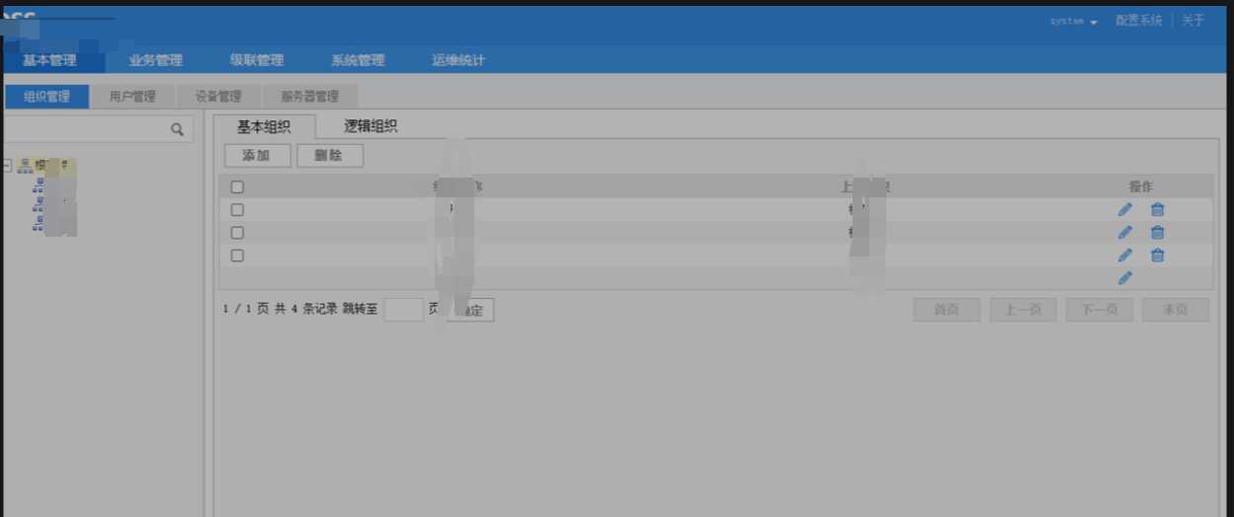Tick the checkbox of the second table row
Viewport: 1234px width, 517px height.
[x=237, y=233]
